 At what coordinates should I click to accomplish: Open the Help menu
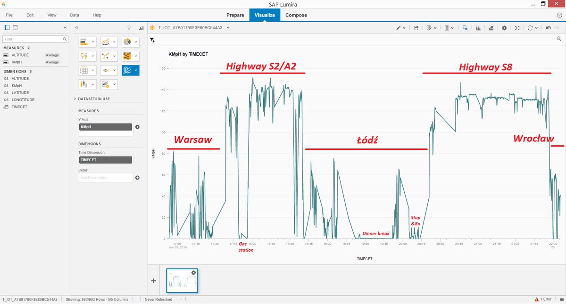coord(97,15)
